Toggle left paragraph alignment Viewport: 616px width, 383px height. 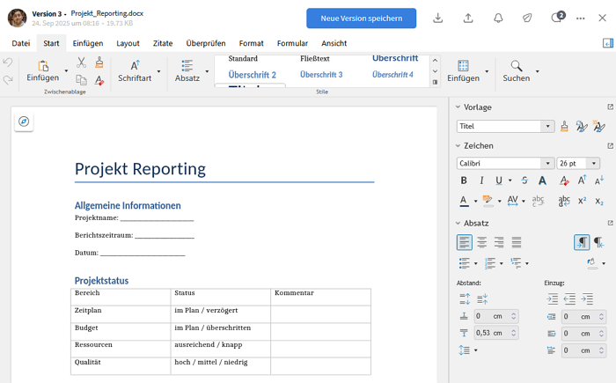tap(464, 242)
